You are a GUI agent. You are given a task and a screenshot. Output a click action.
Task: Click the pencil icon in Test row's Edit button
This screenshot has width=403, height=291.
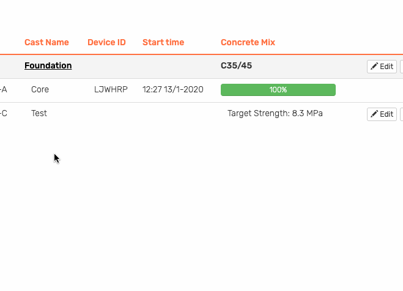click(374, 114)
